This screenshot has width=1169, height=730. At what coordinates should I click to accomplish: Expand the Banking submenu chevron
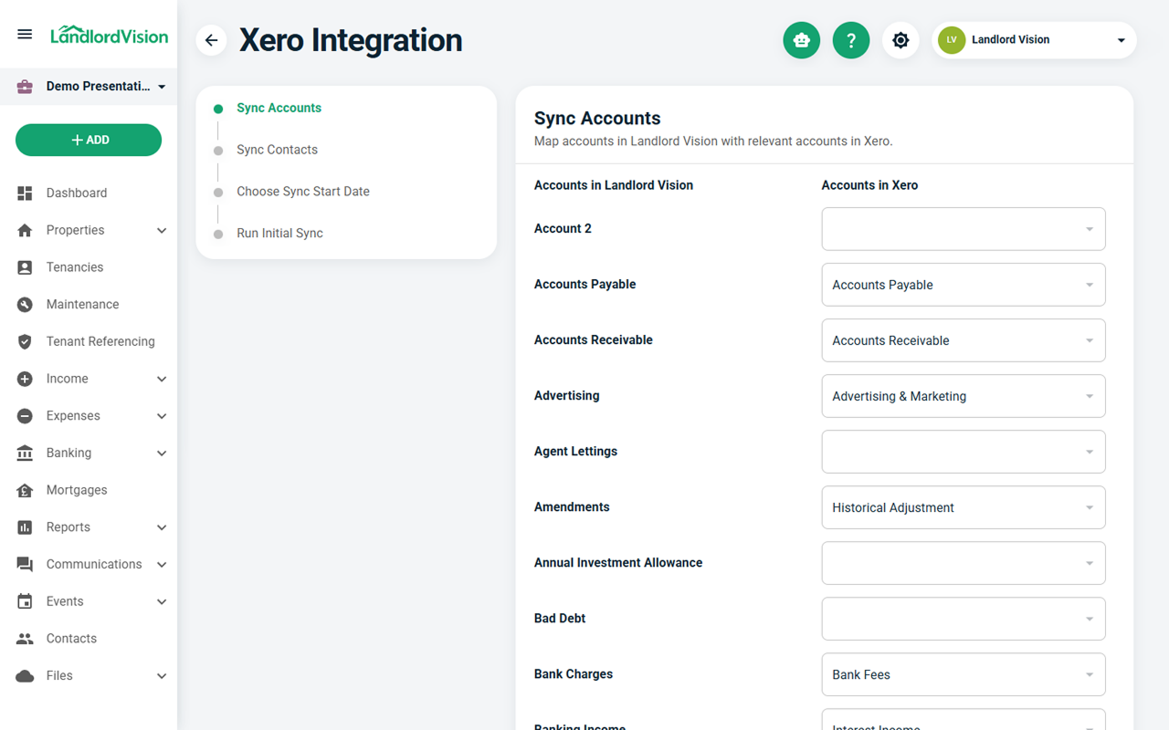tap(162, 454)
